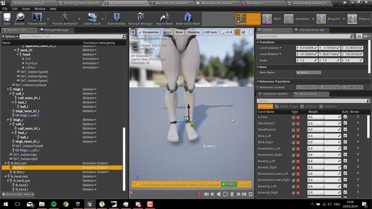Jump to the animation end
372x209 pixels.
244,194
